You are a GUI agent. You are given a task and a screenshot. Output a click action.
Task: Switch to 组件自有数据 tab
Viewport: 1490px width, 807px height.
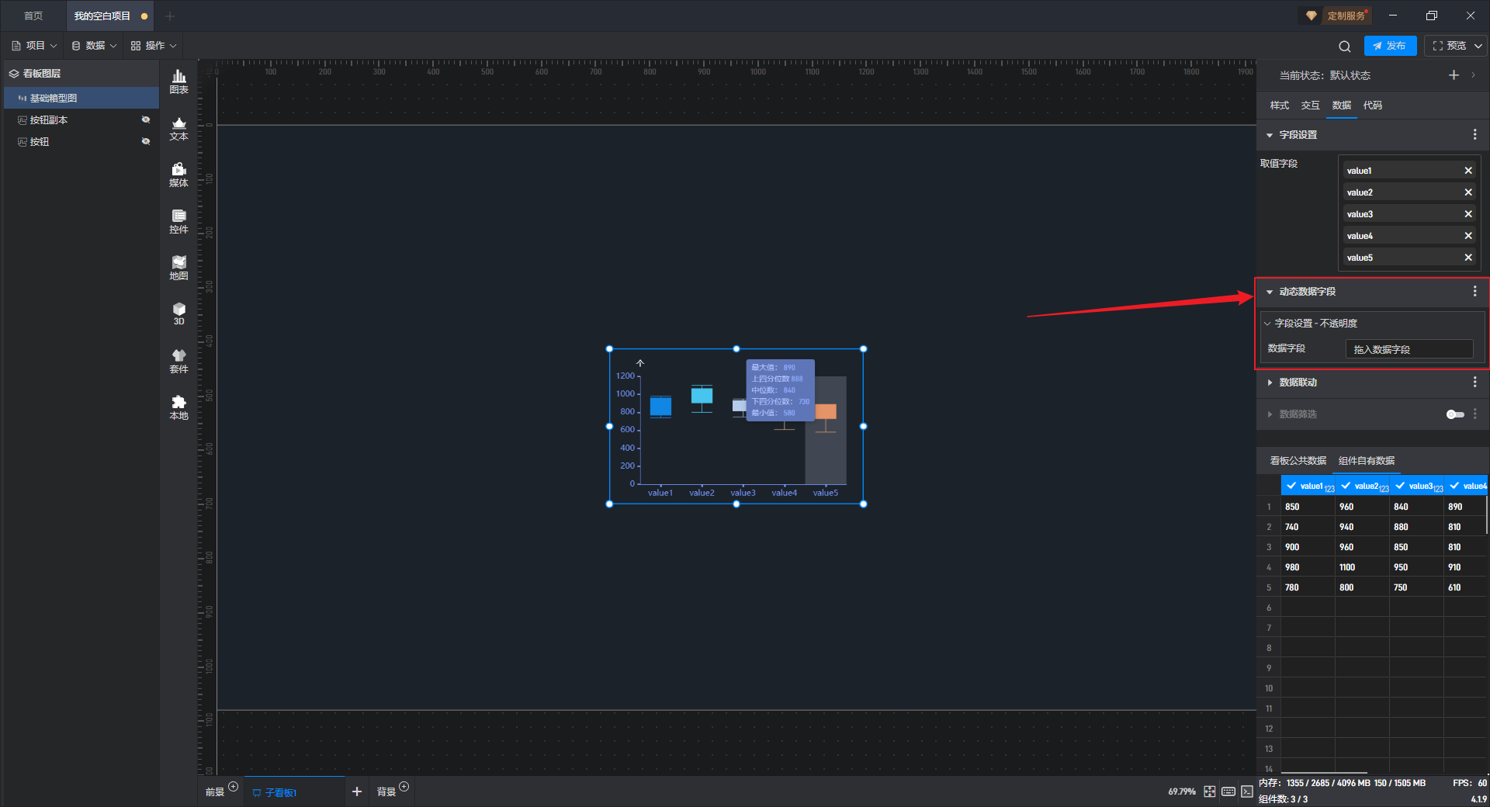pos(1366,461)
